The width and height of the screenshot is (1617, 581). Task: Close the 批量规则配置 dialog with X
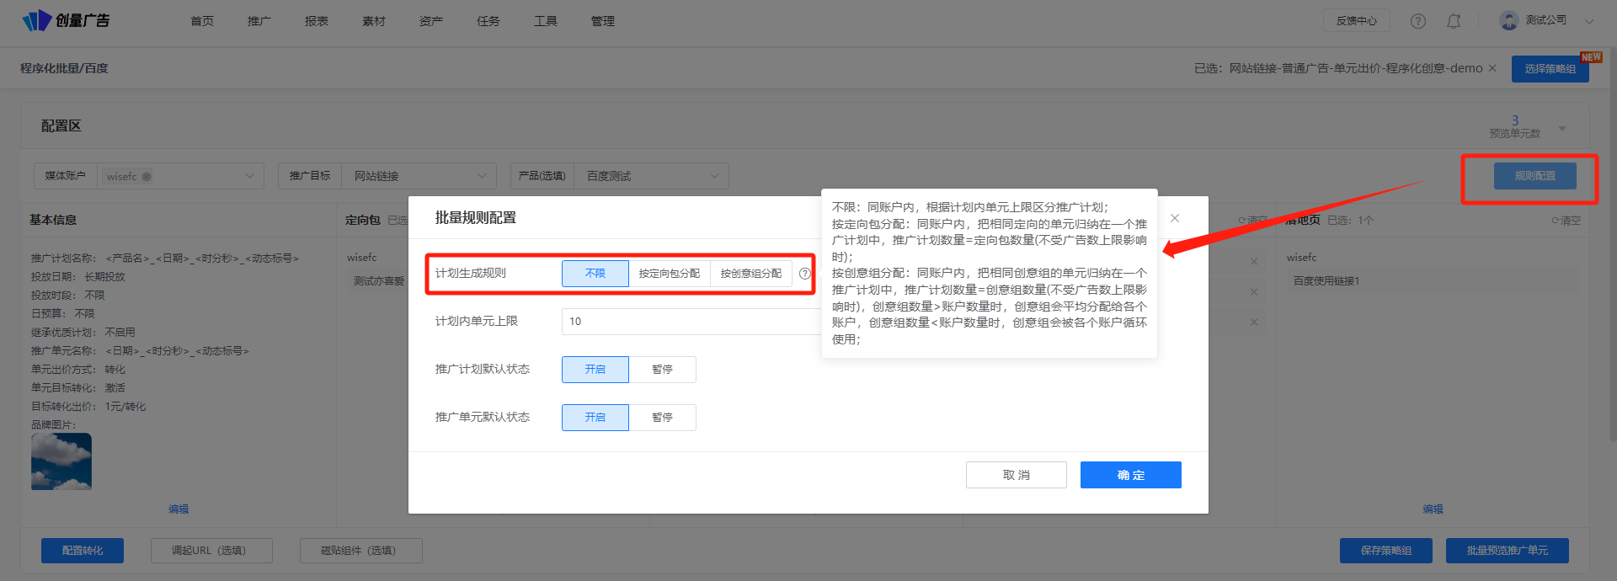pyautogui.click(x=1175, y=218)
